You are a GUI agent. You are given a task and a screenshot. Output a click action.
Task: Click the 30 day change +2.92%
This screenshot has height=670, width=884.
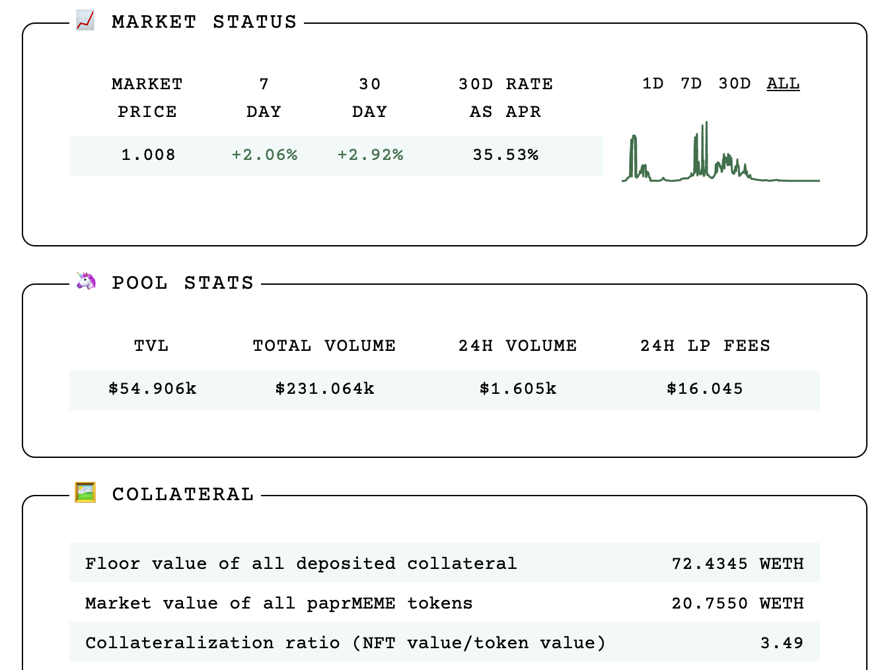click(x=370, y=155)
